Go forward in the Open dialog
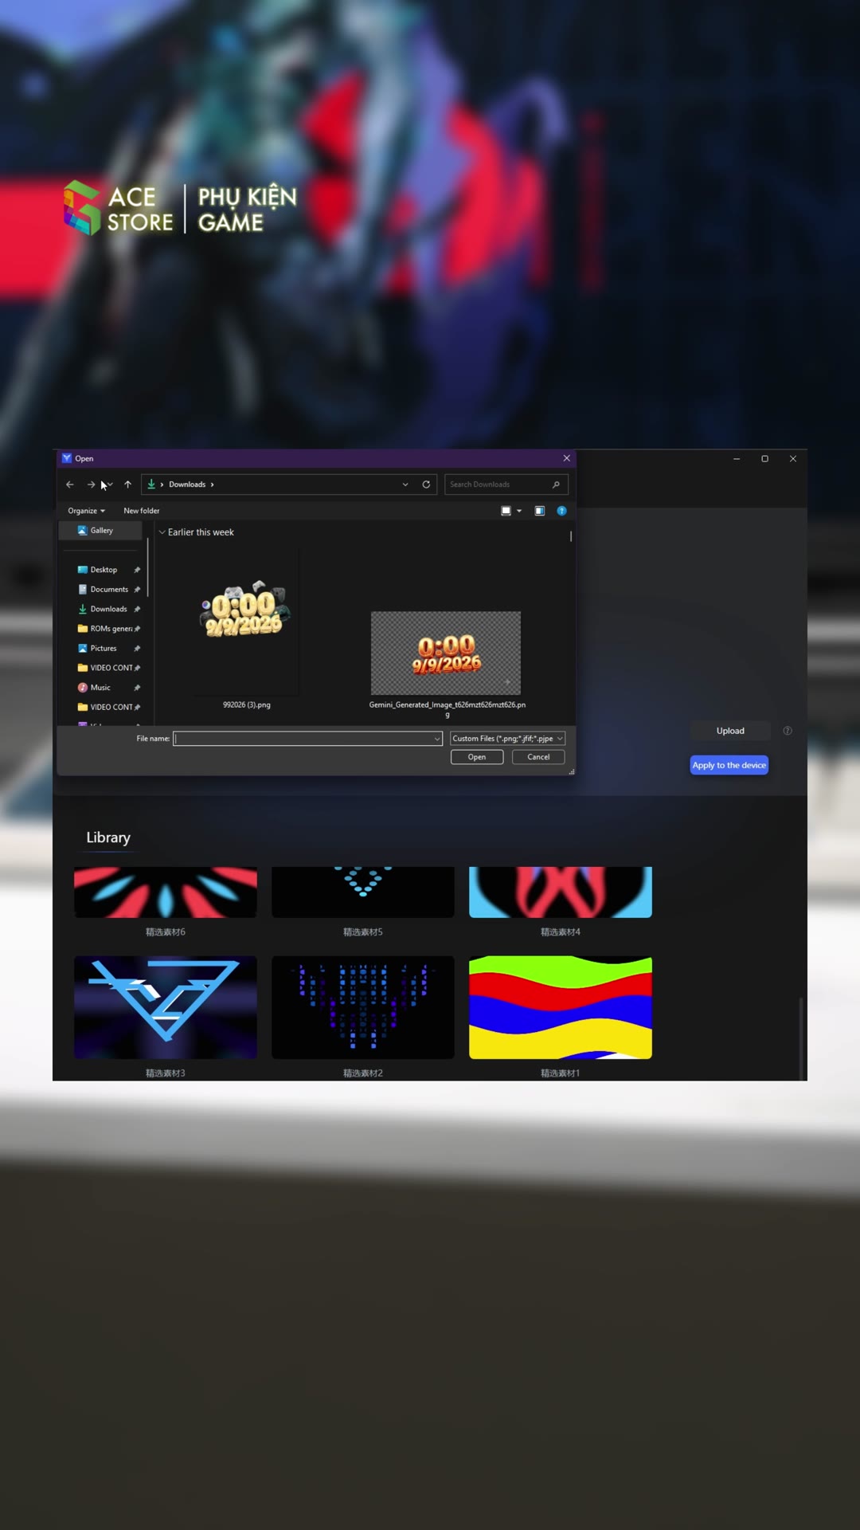 (91, 484)
